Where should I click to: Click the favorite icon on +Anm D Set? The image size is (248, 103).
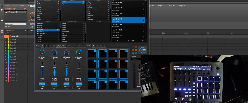tap(143, 20)
